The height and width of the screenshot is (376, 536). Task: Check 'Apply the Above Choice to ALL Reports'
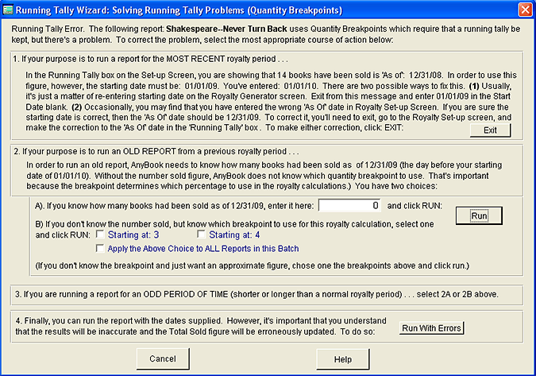coord(100,249)
